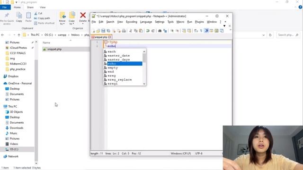
Task: Click the Copy icon in Explorer ribbon
Action: pyautogui.click(x=19, y=17)
